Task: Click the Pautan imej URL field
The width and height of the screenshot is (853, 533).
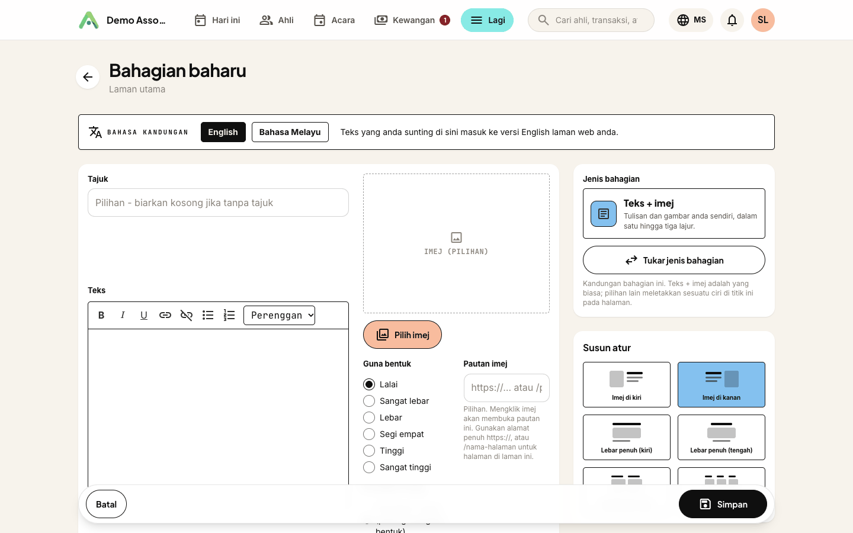Action: pos(506,388)
